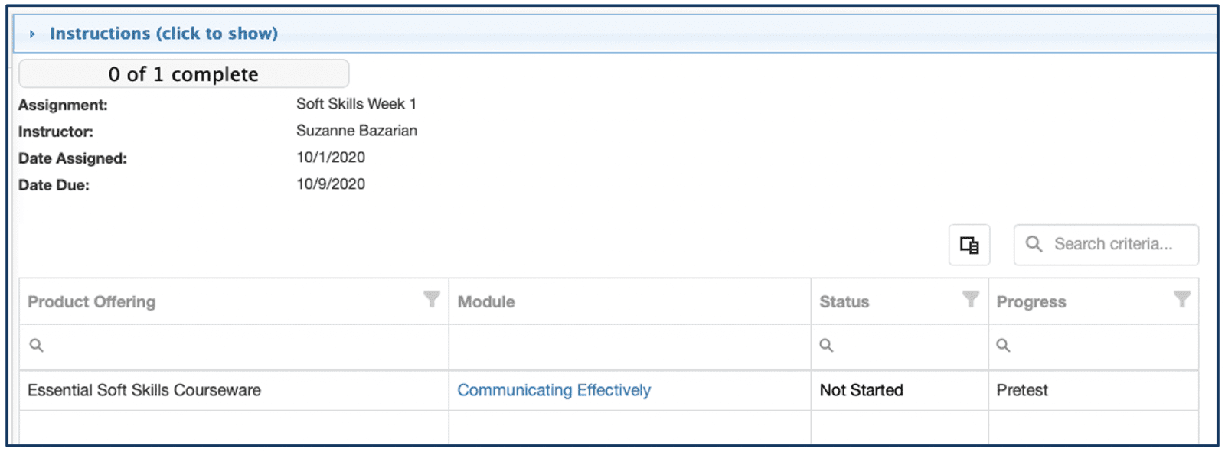Open the Communicating Effectively module link
The image size is (1225, 452).
[x=554, y=390]
